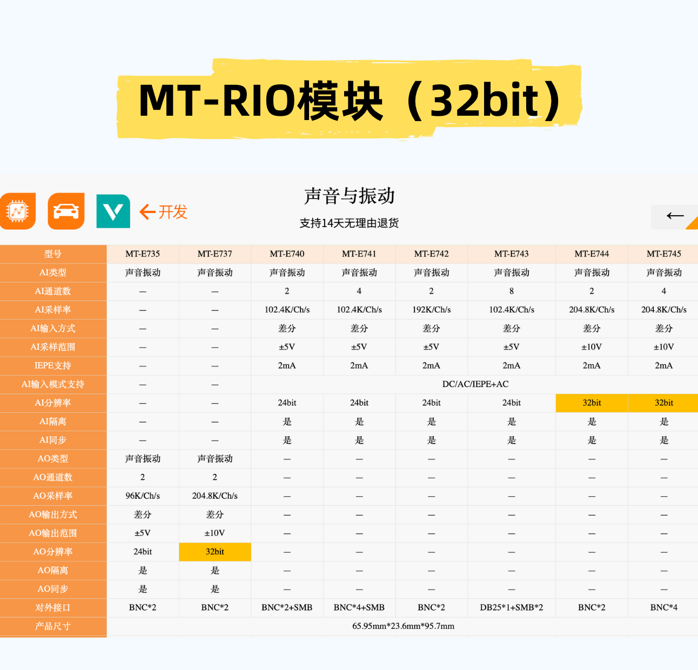Click the AI通道数 row label
698x670 pixels.
pyautogui.click(x=53, y=291)
